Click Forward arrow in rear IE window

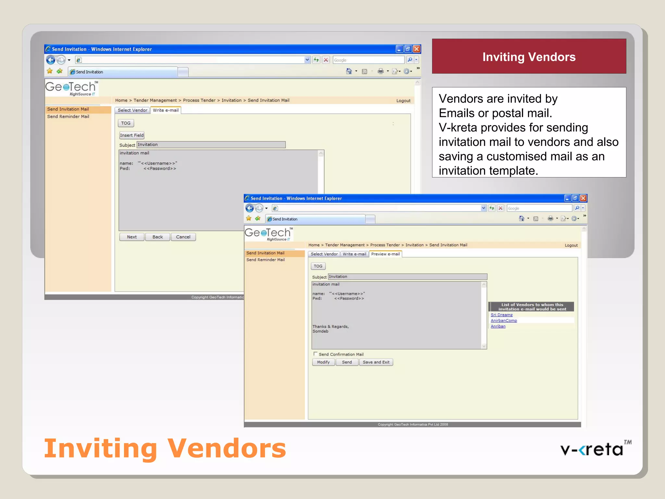[61, 60]
